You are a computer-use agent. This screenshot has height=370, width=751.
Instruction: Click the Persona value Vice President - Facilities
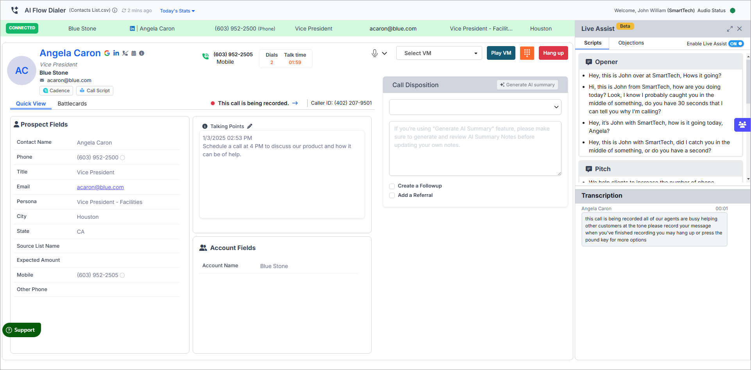(109, 202)
